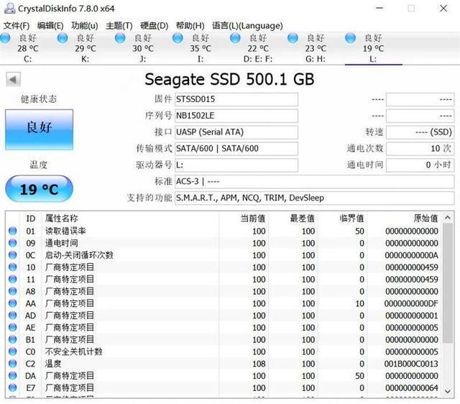460x404 pixels.
Task: Click raw value 001B000C0013
Action: (x=411, y=364)
